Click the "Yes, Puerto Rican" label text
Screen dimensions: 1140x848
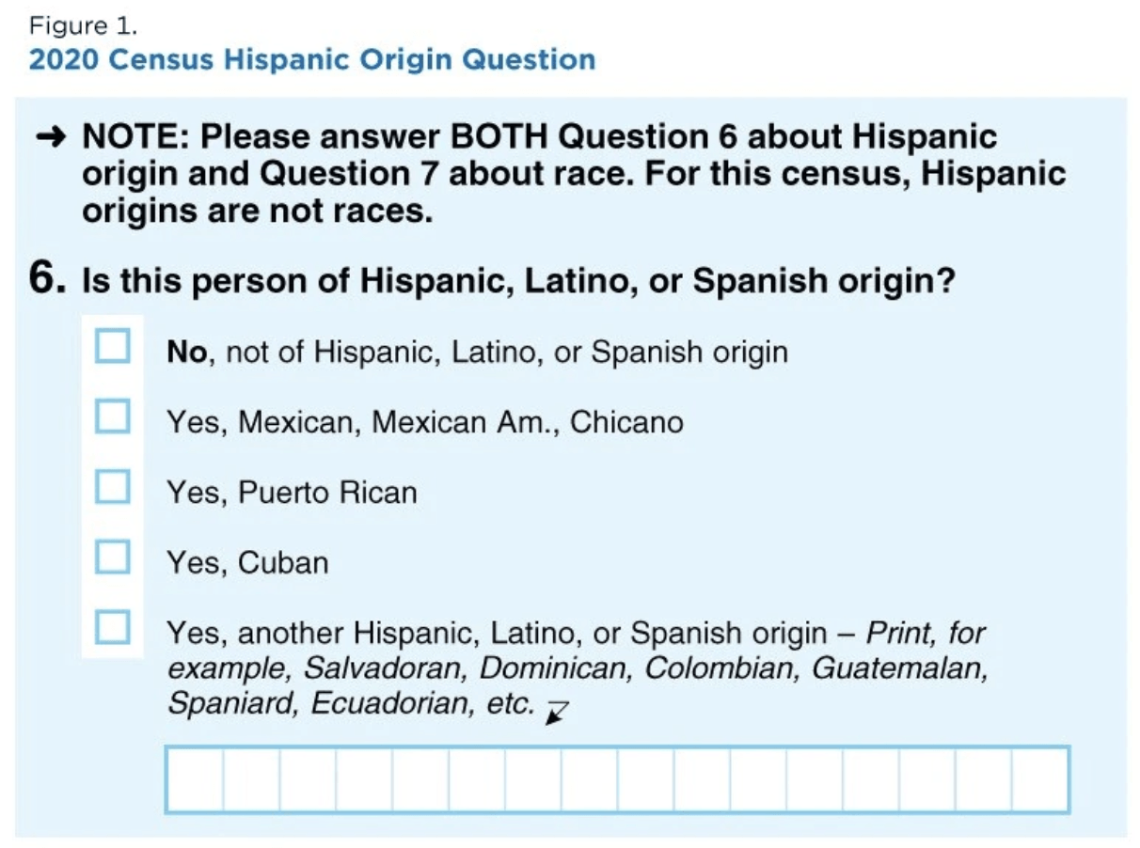pos(292,493)
